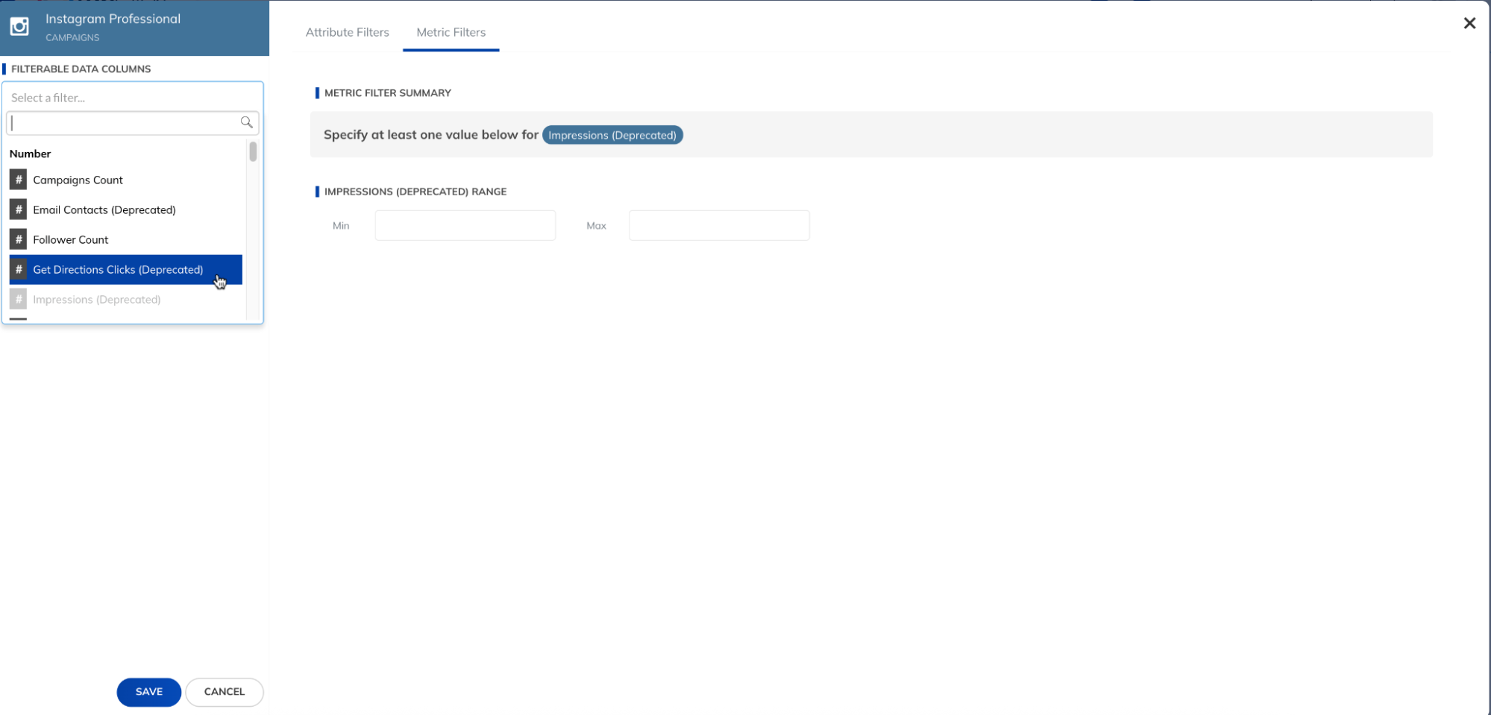This screenshot has width=1491, height=715.
Task: Switch to the Attribute Filters tab
Action: click(347, 32)
